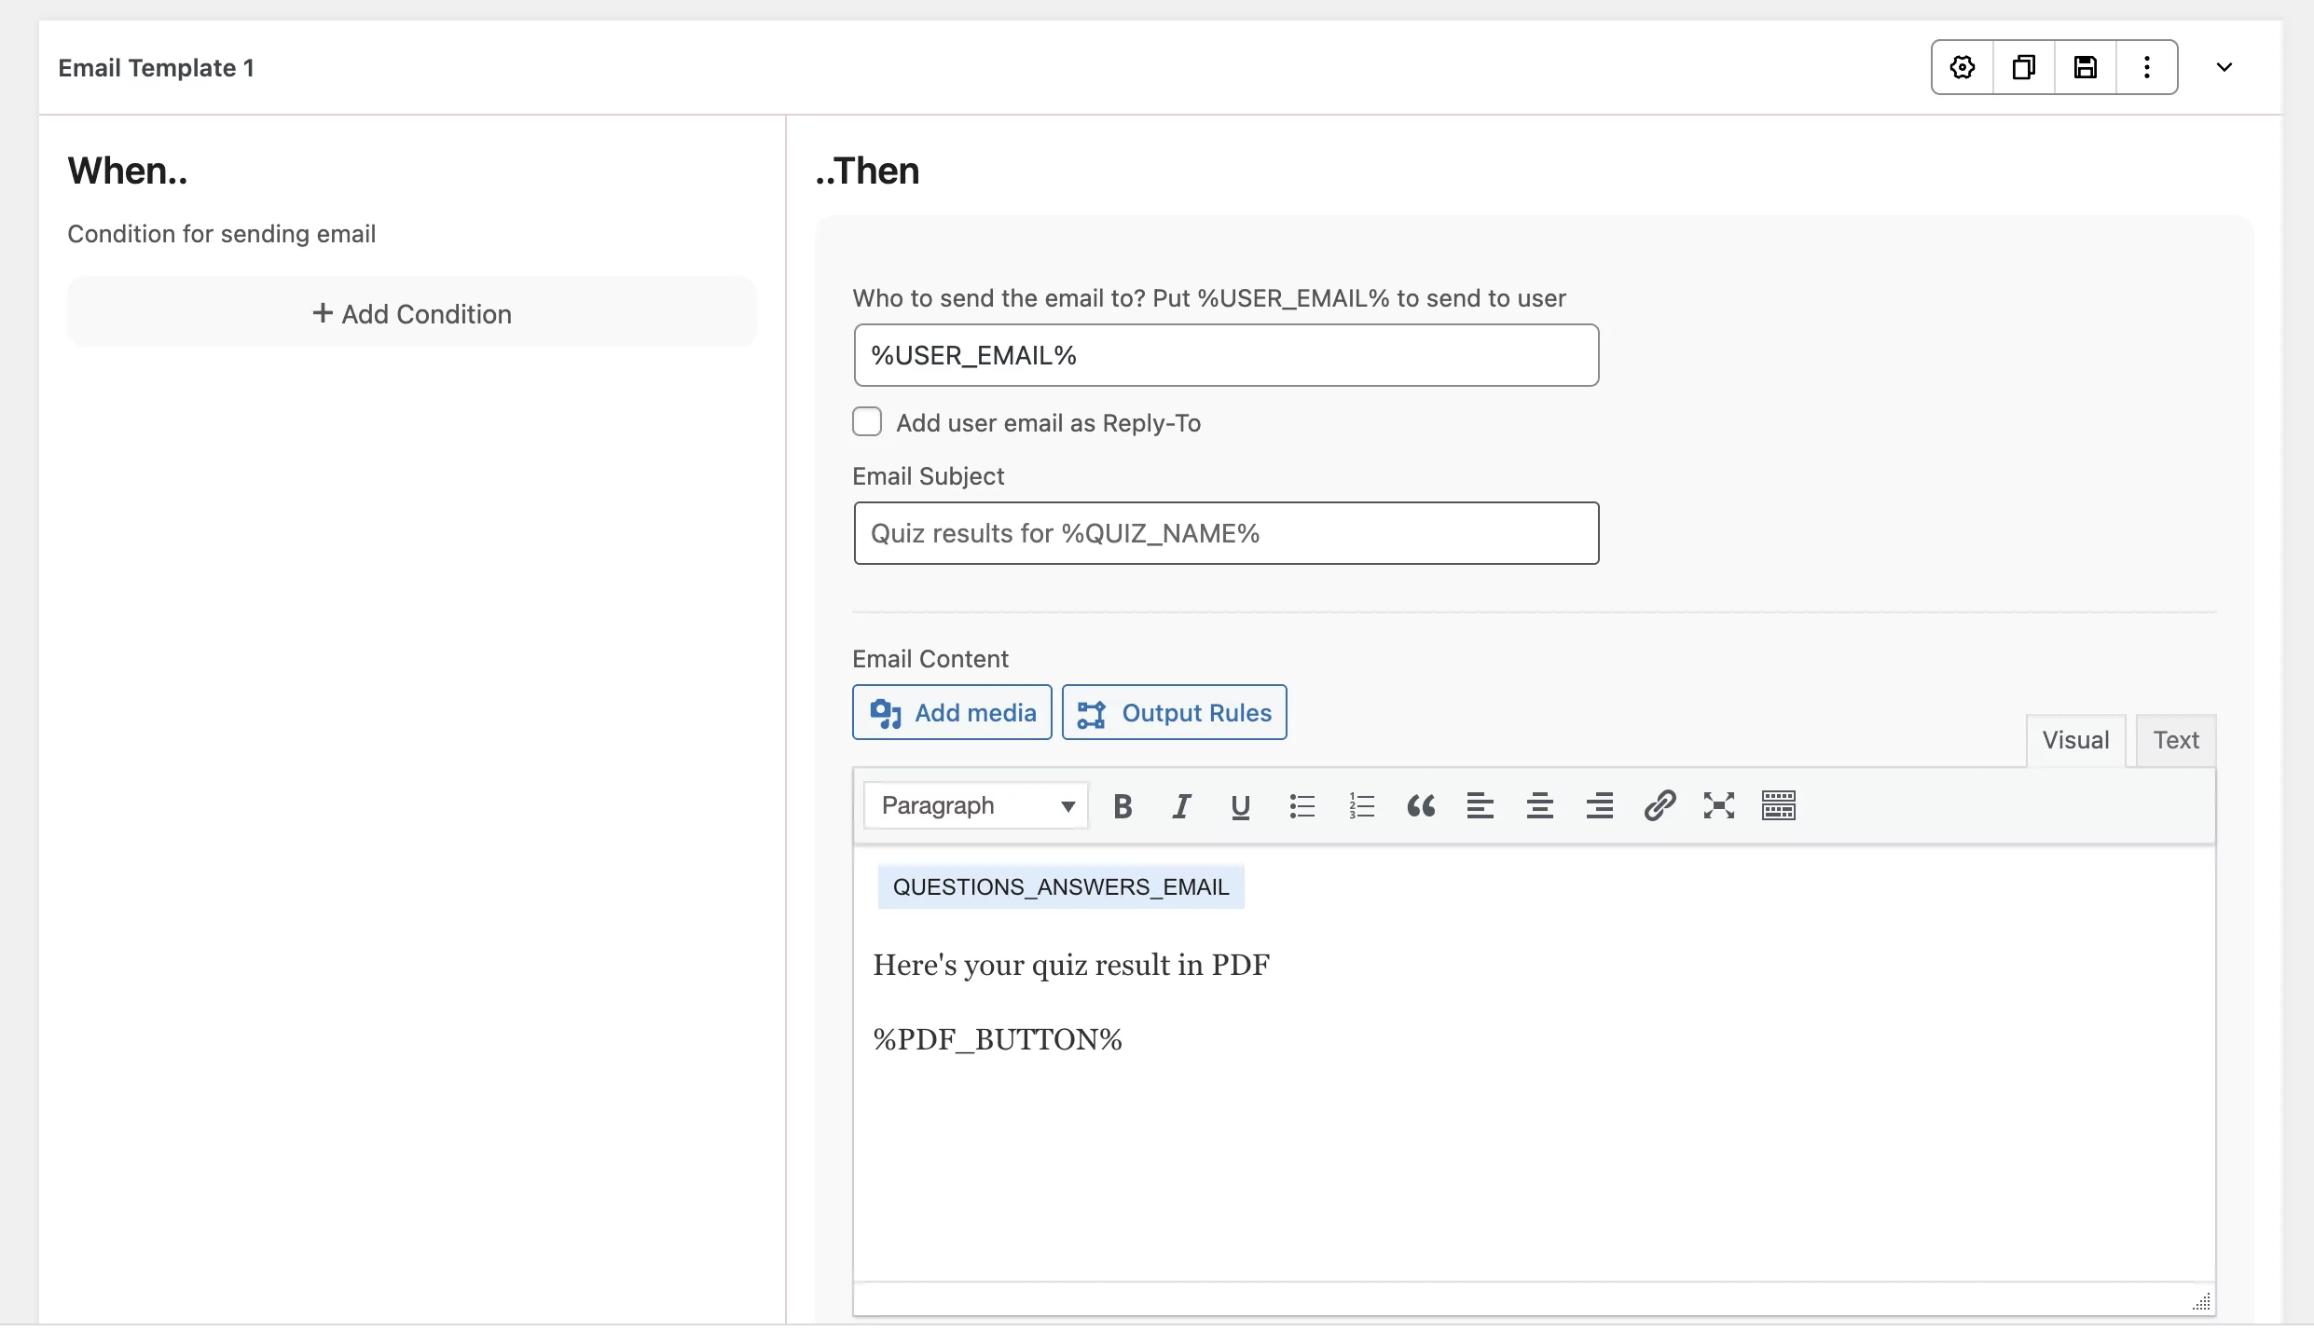The image size is (2314, 1331).
Task: Click the duplicate template icon
Action: pyautogui.click(x=2024, y=67)
